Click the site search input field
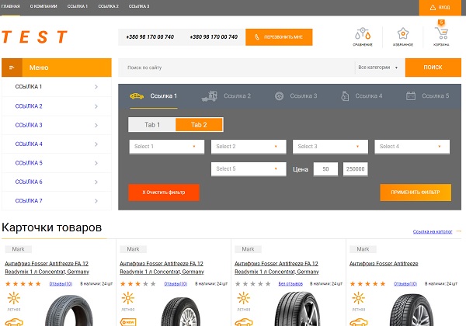This screenshot has width=466, height=326. click(236, 68)
